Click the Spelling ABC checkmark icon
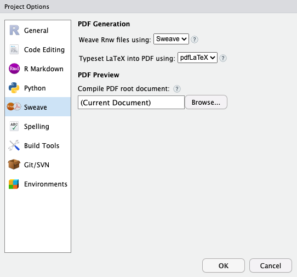The width and height of the screenshot is (297, 277). point(14,126)
